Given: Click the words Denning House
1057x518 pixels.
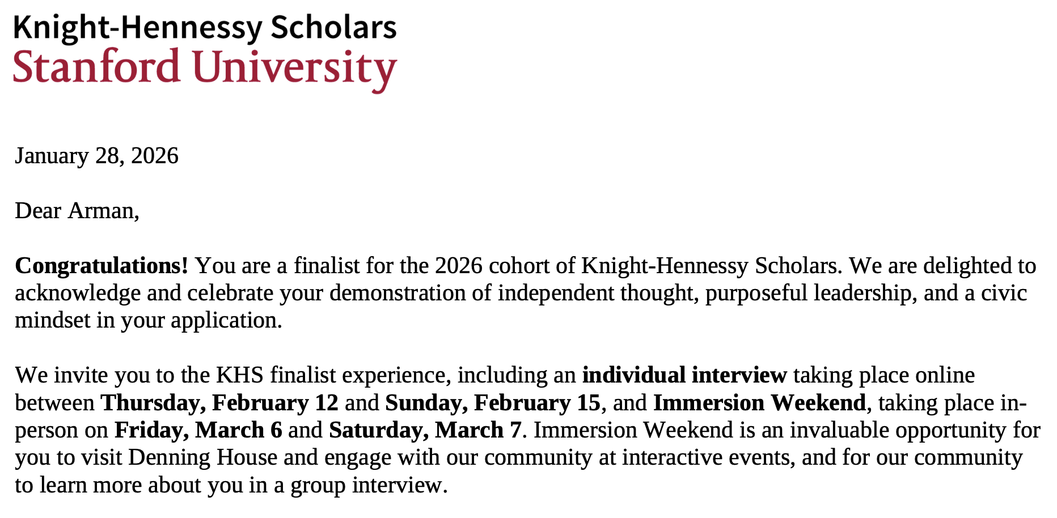Looking at the screenshot, I should (203, 457).
